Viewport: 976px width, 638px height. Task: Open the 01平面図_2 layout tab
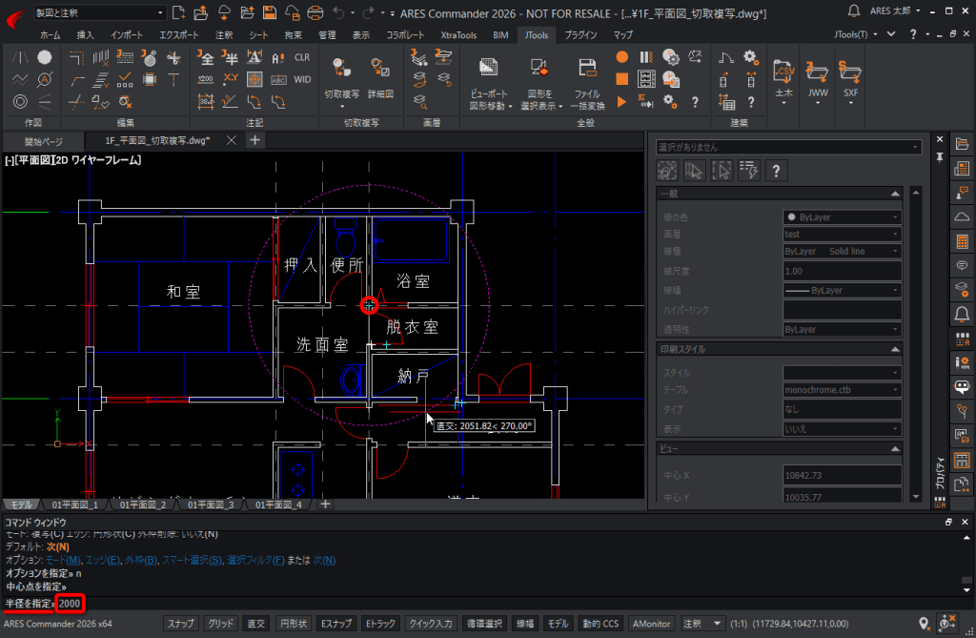tap(143, 504)
